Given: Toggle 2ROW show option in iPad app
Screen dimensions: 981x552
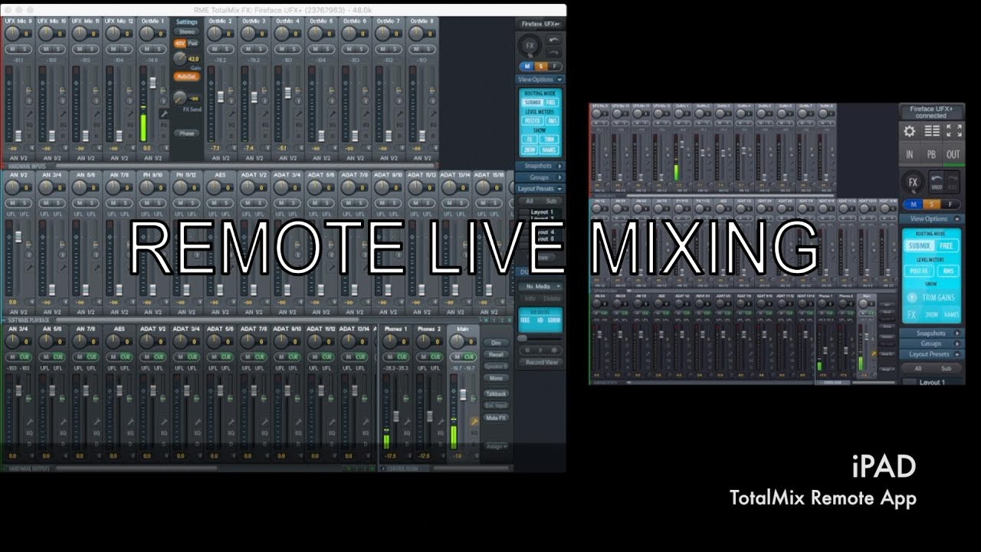Looking at the screenshot, I should 932,315.
